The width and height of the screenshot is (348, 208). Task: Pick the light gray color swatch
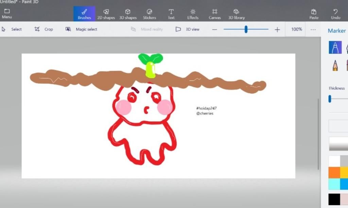tap(344, 161)
